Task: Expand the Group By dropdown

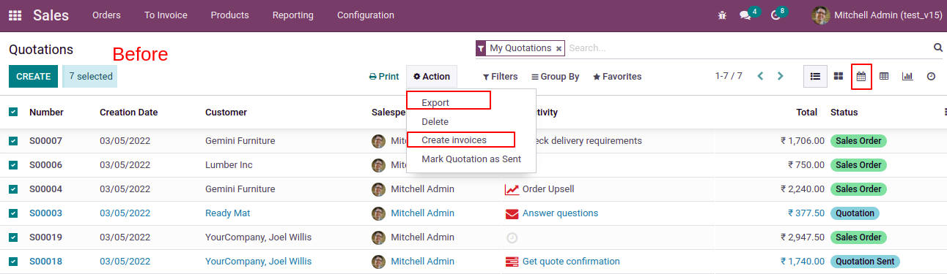Action: (555, 77)
